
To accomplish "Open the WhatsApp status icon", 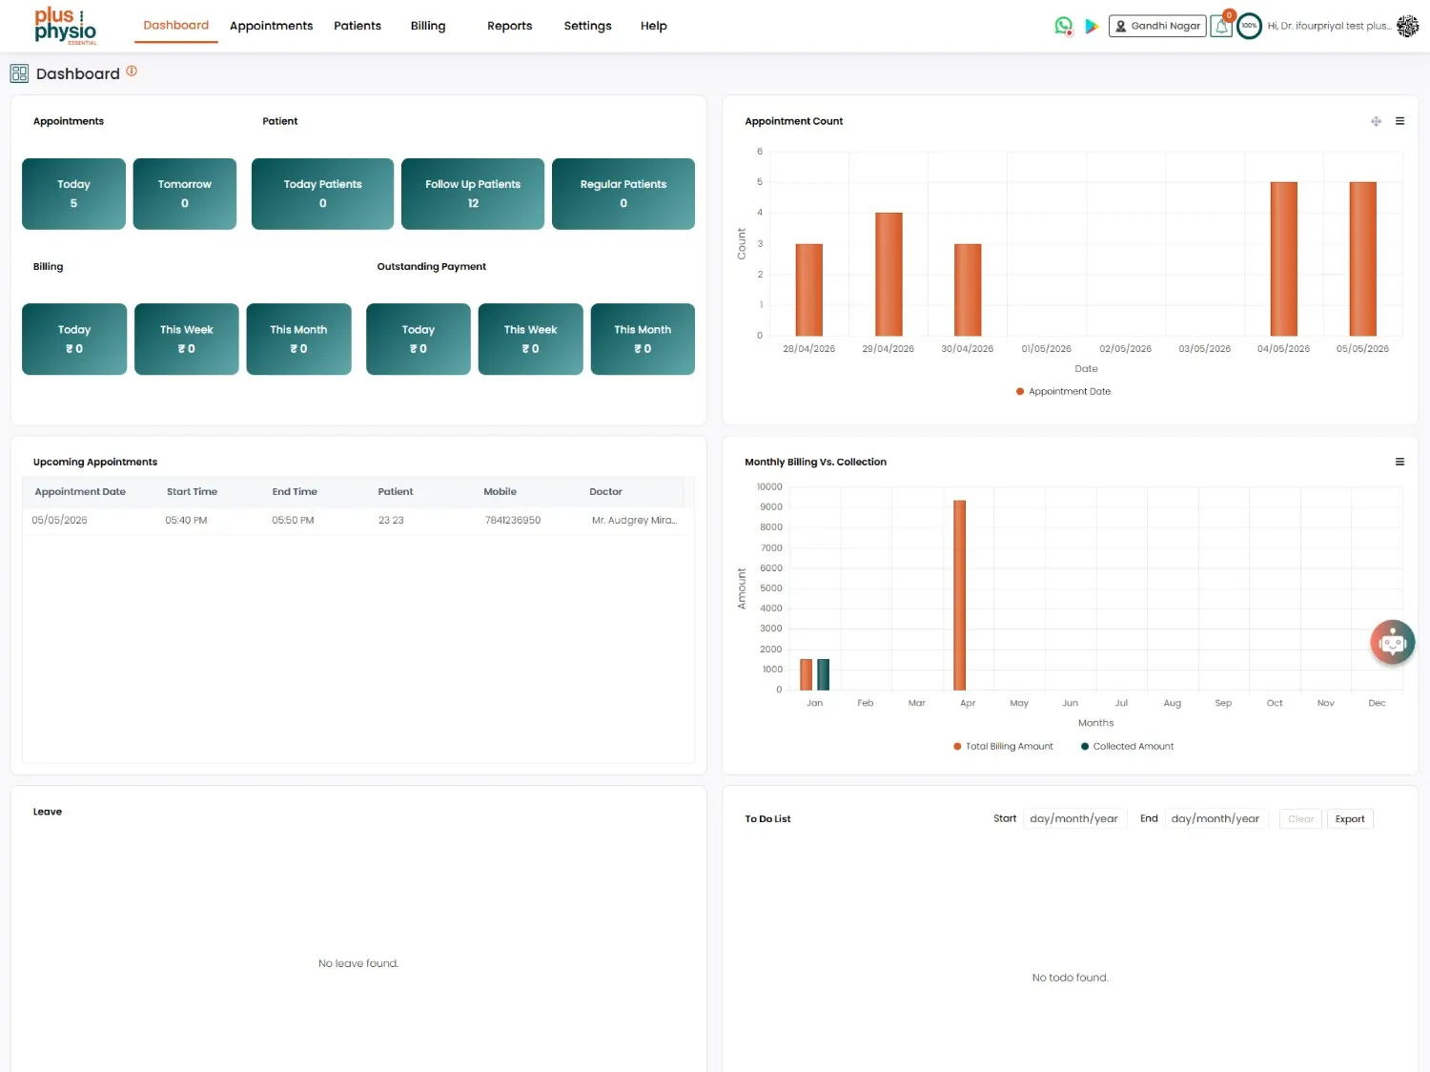I will click(1064, 26).
